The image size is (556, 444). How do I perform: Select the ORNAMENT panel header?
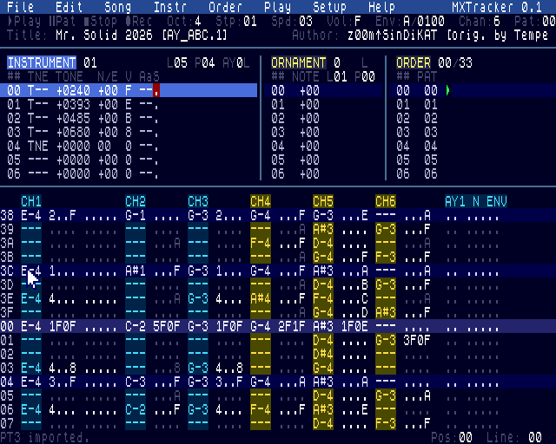298,62
